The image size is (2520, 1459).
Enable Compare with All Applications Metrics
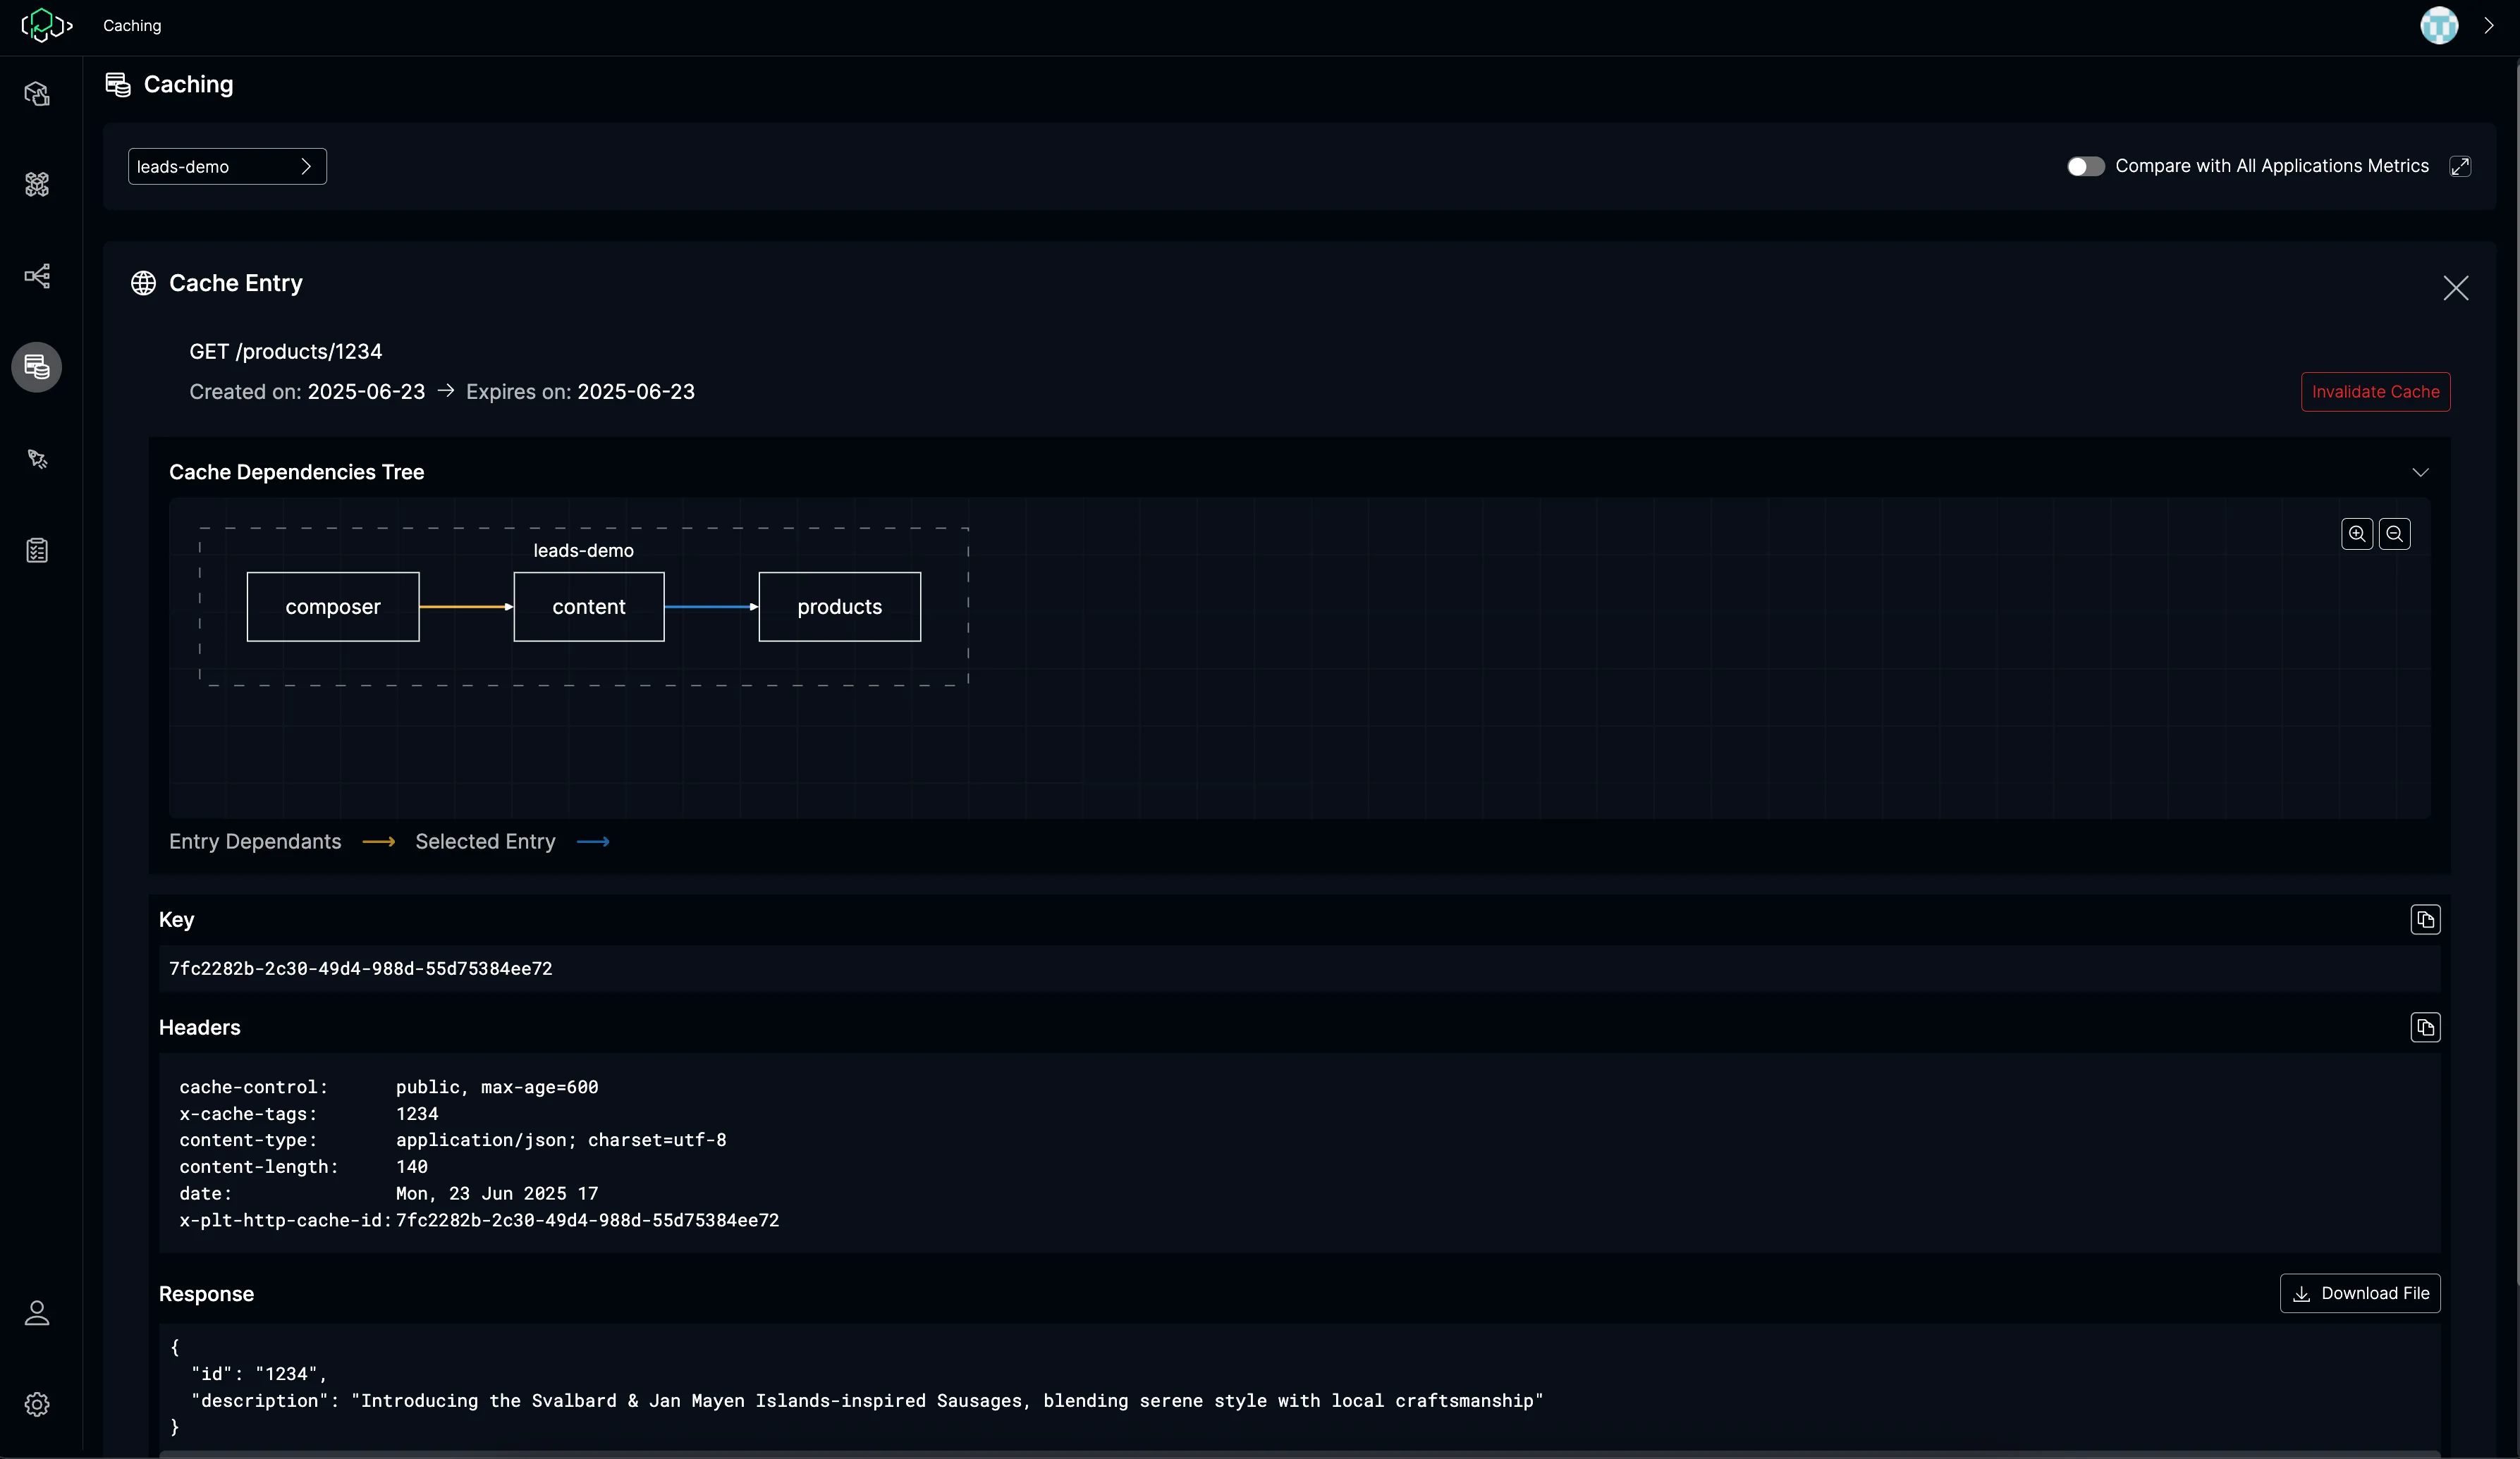[2085, 167]
